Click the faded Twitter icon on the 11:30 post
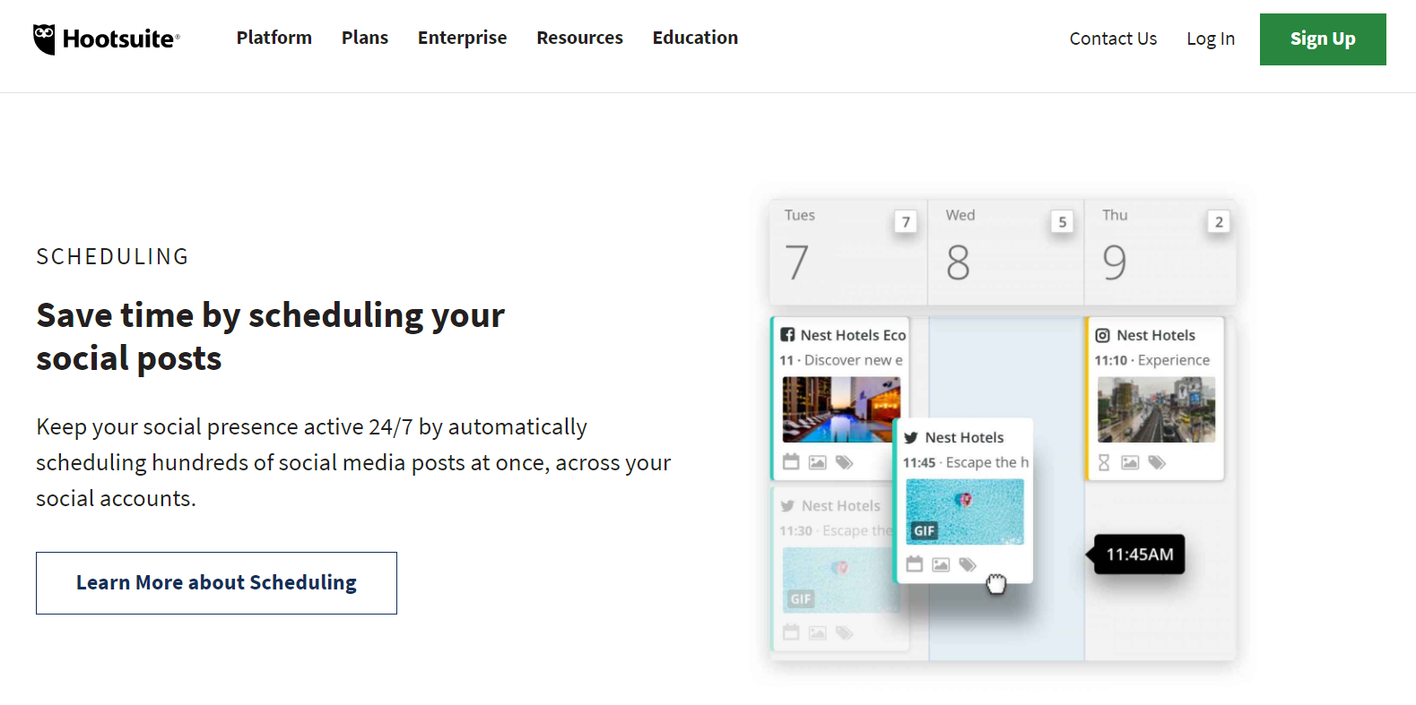1416x705 pixels. coord(787,506)
